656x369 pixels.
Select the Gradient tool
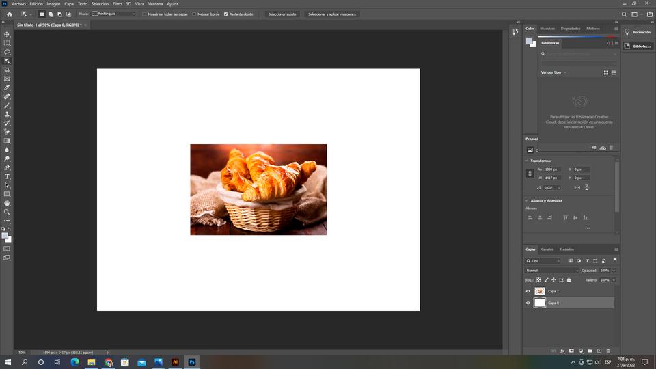tap(7, 141)
